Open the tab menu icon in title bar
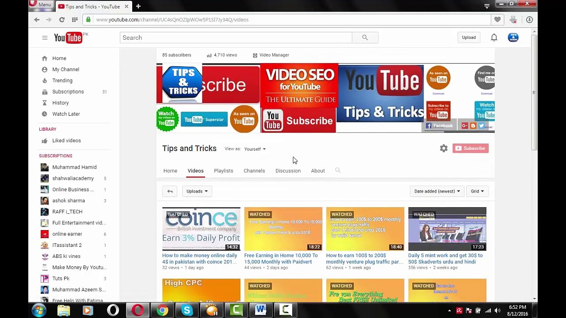The image size is (566, 318). tap(487, 6)
